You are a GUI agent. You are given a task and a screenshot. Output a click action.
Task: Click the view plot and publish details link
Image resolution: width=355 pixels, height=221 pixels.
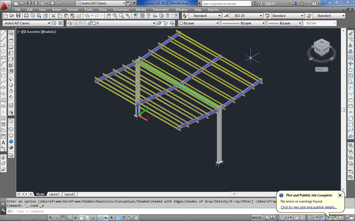pyautogui.click(x=309, y=207)
